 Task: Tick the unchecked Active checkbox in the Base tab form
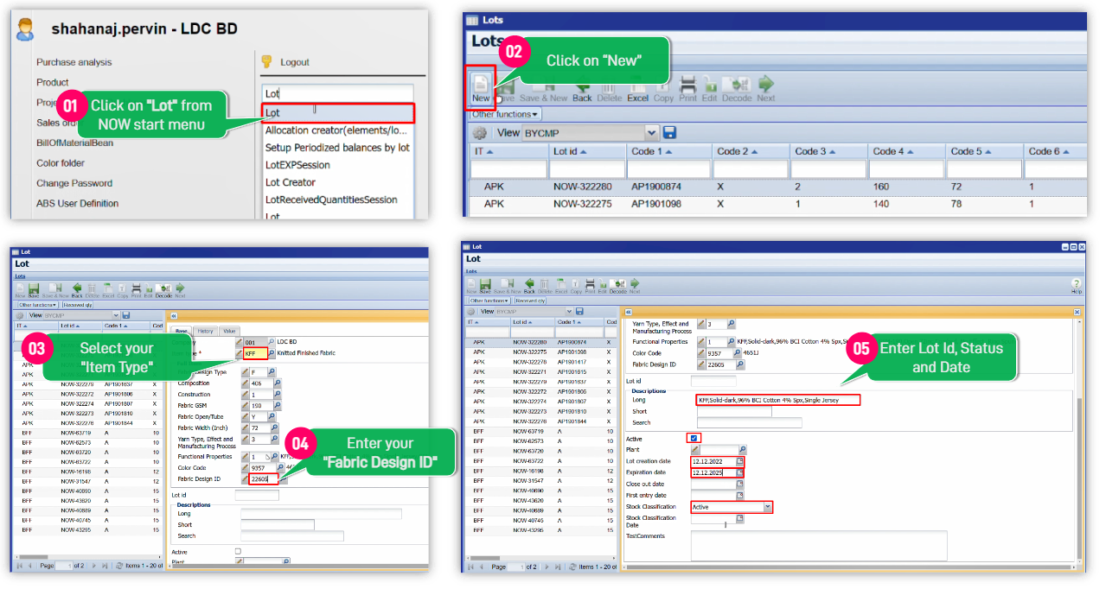(x=238, y=551)
